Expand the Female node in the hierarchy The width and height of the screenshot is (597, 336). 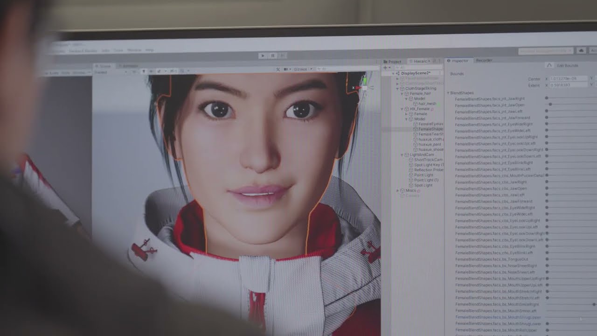tap(407, 114)
